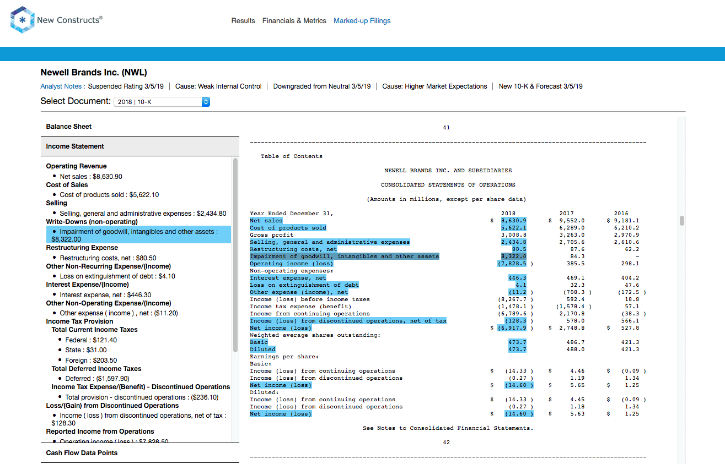
Task: Open the Select Document dropdown
Action: [162, 102]
